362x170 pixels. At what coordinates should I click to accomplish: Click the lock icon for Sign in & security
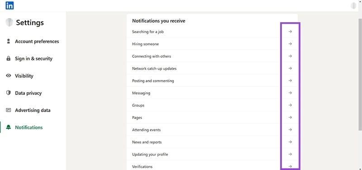point(9,59)
